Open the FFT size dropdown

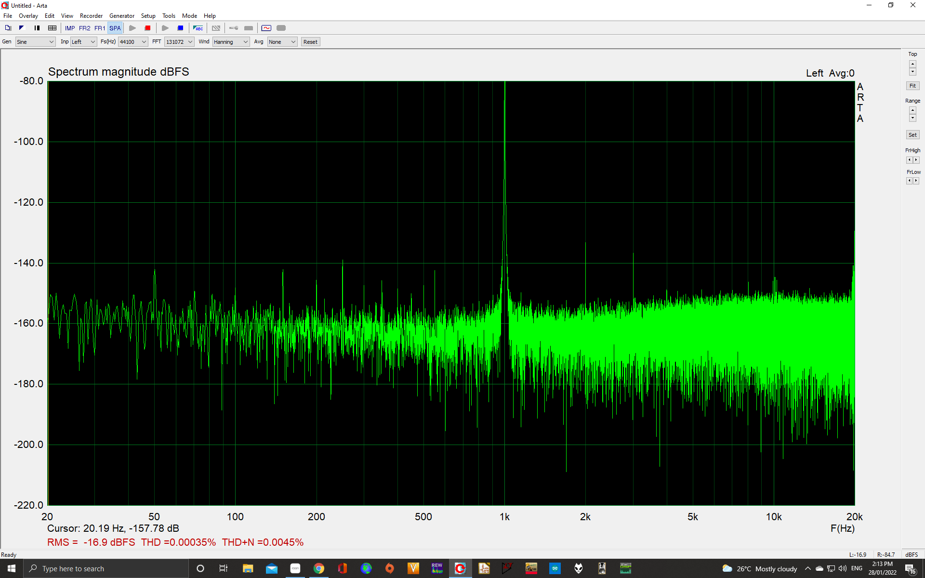pyautogui.click(x=179, y=42)
